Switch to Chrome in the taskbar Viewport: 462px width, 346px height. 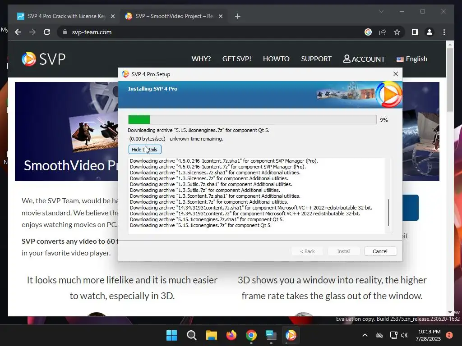[x=251, y=335]
